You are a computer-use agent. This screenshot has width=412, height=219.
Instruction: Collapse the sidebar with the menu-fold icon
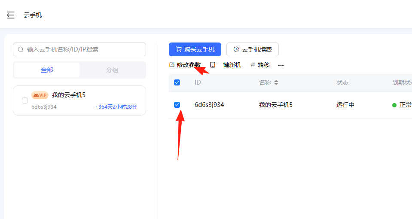click(10, 15)
